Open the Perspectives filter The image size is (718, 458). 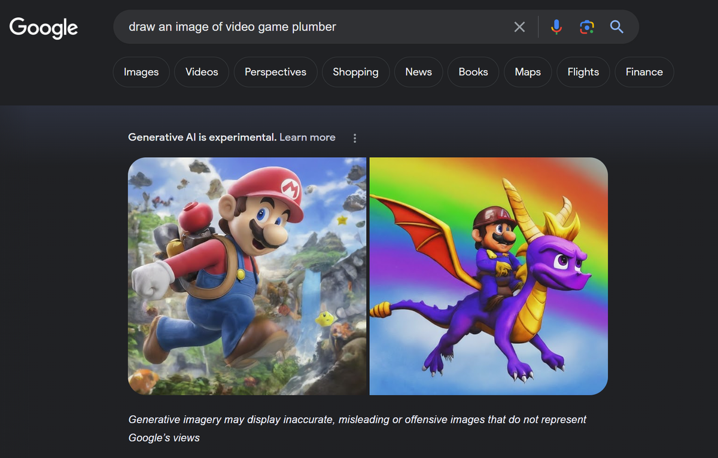coord(275,72)
